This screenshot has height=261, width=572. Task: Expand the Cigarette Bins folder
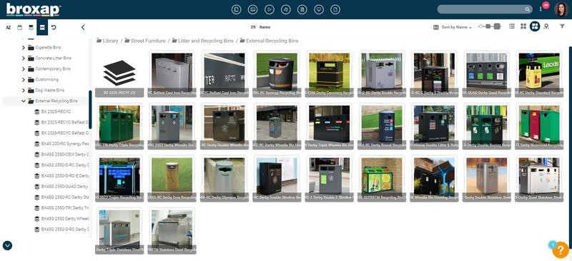(24, 48)
